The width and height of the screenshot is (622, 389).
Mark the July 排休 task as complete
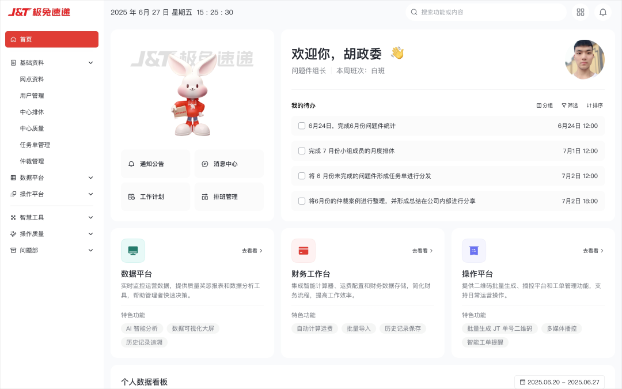(x=302, y=150)
